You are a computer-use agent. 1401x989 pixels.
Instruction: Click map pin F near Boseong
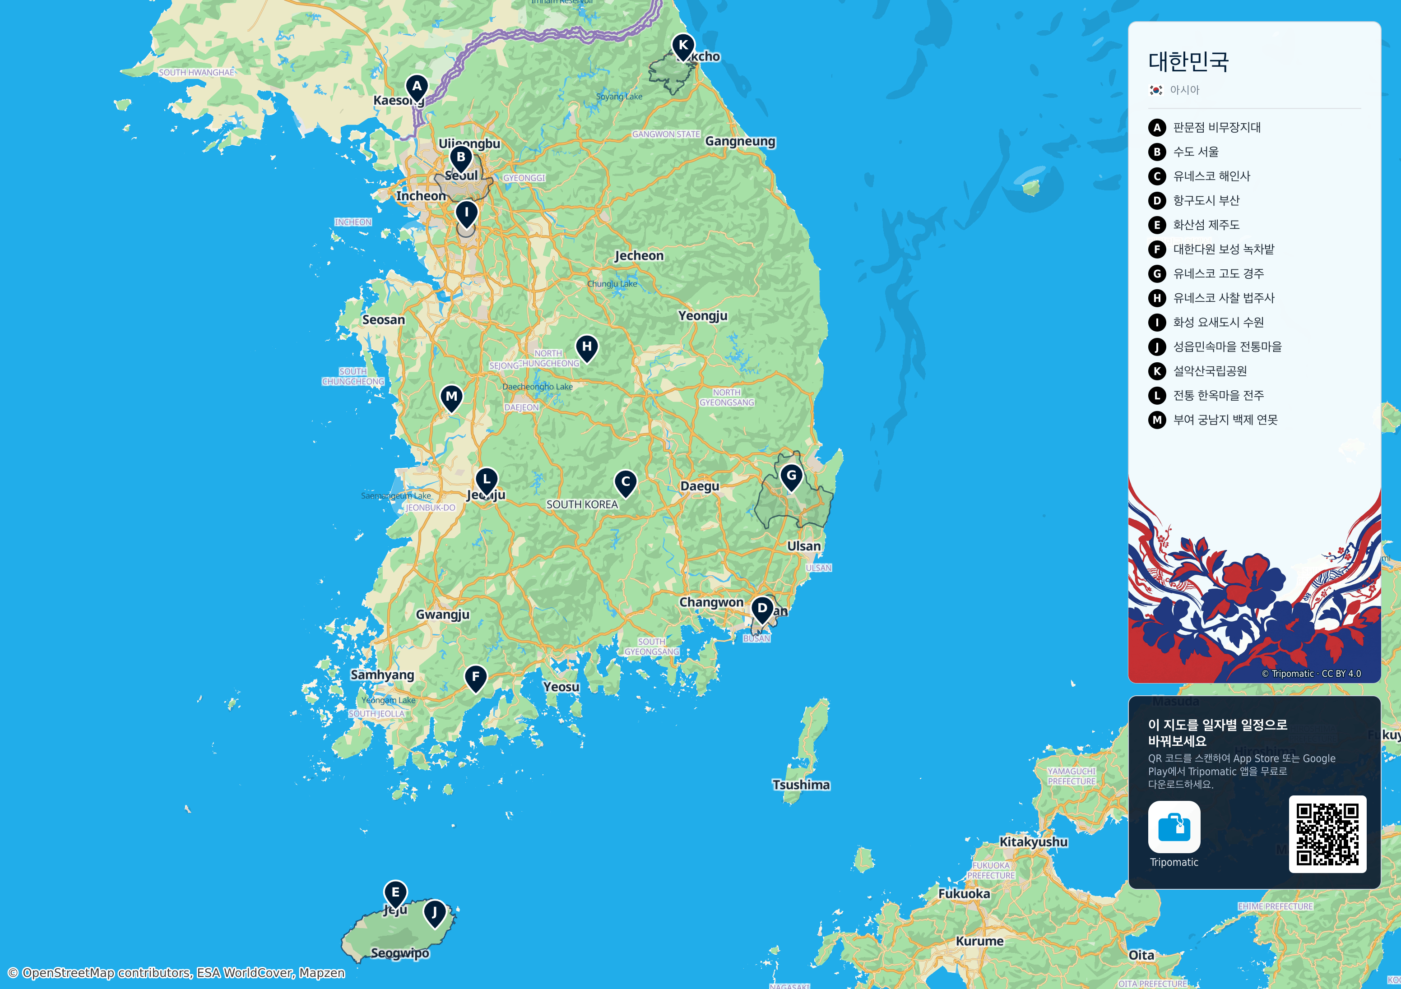point(476,679)
